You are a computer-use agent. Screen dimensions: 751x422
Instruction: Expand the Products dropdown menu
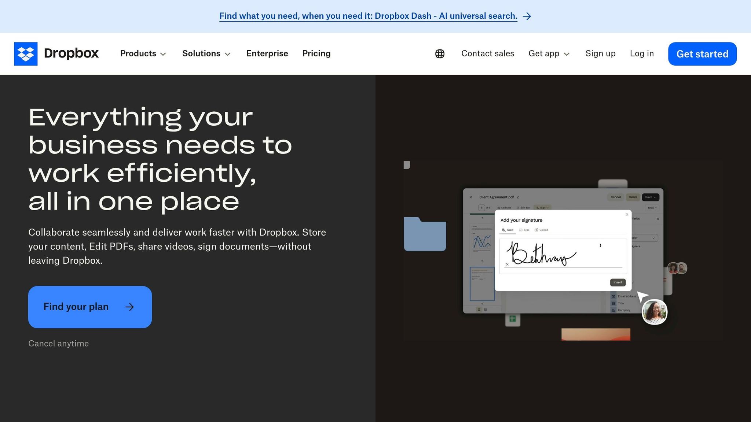click(x=143, y=53)
